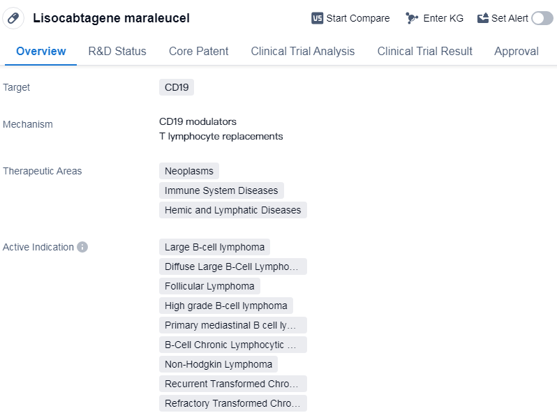557x413 pixels.
Task: Click the Enter KG button label
Action: click(x=443, y=18)
